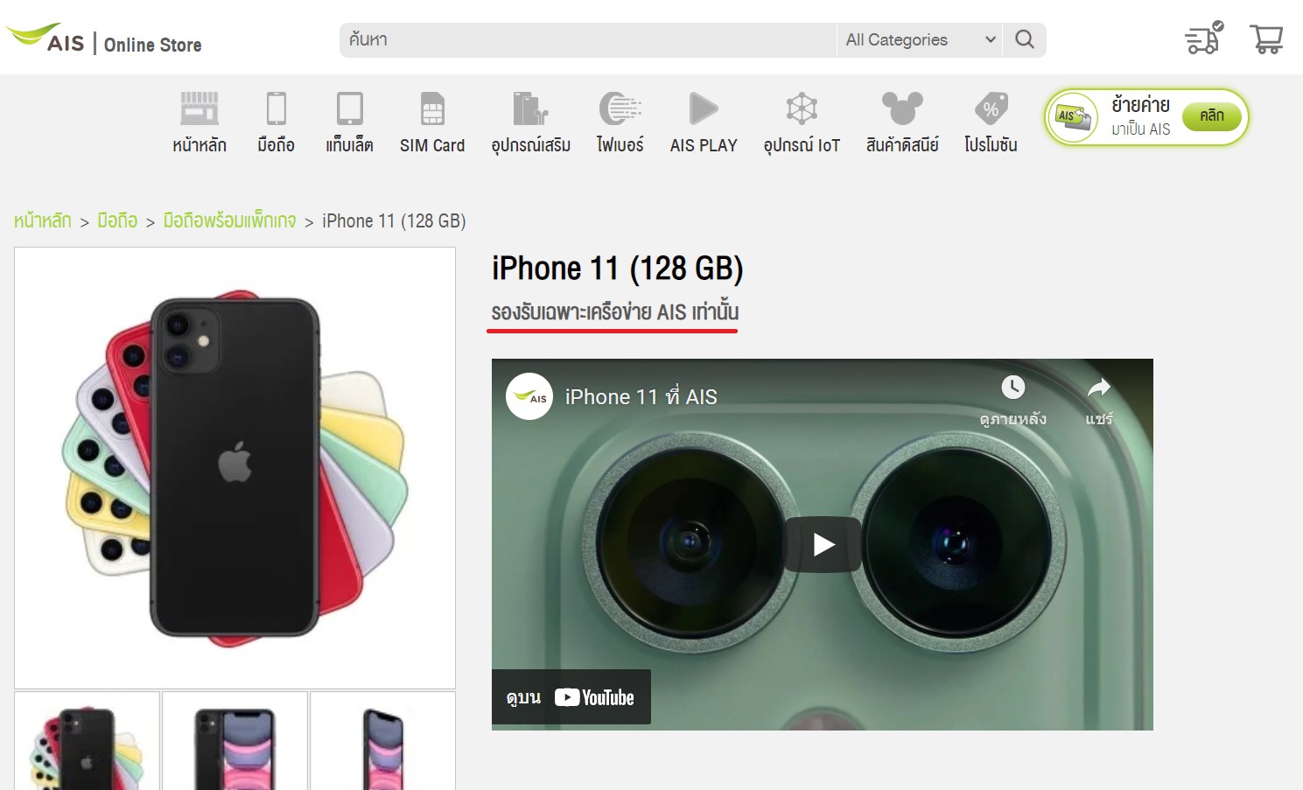Click the แท็บเล็ต tablet icon

point(350,108)
